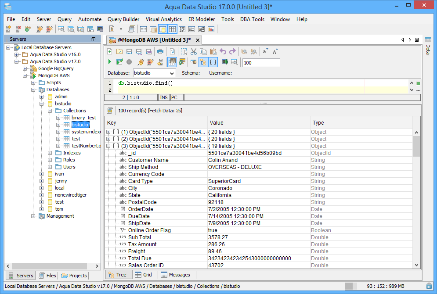Open the ER diagram window icon in main toolbar
The width and height of the screenshot is (437, 294).
[x=202, y=29]
